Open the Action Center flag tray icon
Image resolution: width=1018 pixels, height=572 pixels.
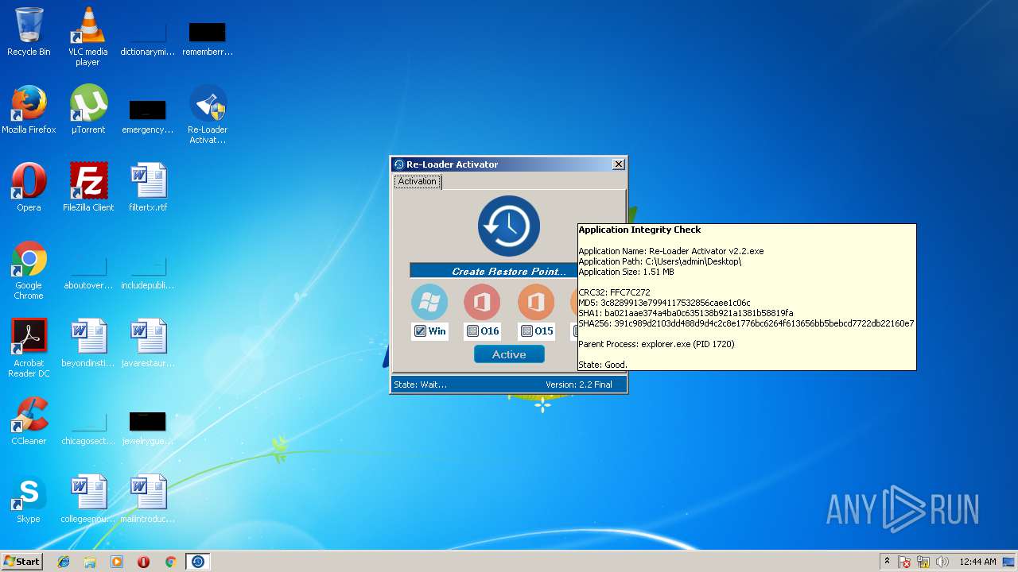[x=904, y=562]
